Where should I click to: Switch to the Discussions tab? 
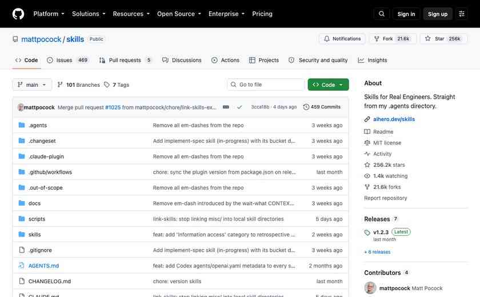[182, 60]
